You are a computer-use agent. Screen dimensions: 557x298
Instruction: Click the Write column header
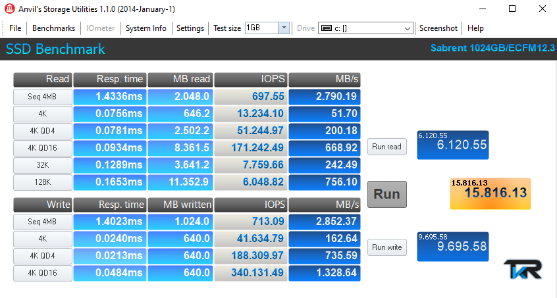(43, 205)
